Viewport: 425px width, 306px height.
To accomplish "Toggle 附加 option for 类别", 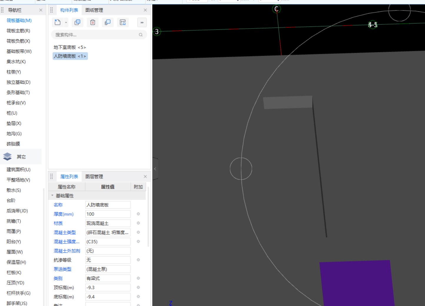I will click(138, 278).
